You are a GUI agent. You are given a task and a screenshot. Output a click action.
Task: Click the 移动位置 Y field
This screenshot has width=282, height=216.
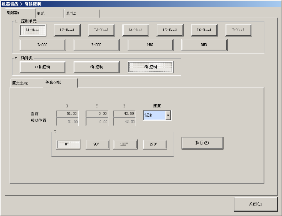97,122
